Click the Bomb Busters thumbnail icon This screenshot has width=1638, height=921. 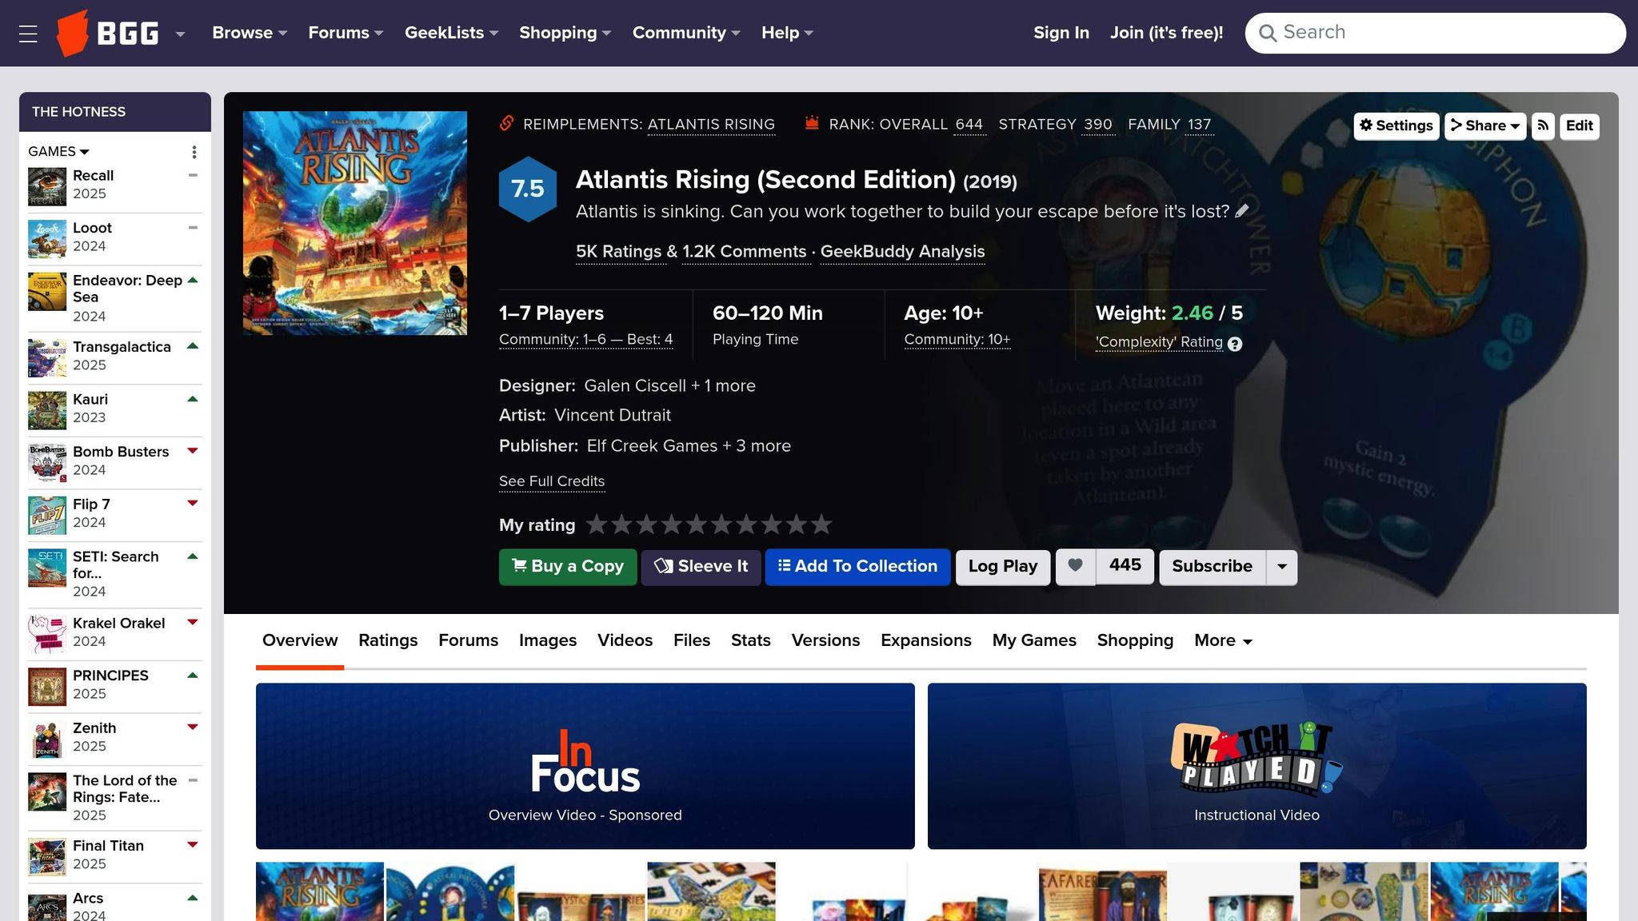pos(47,463)
